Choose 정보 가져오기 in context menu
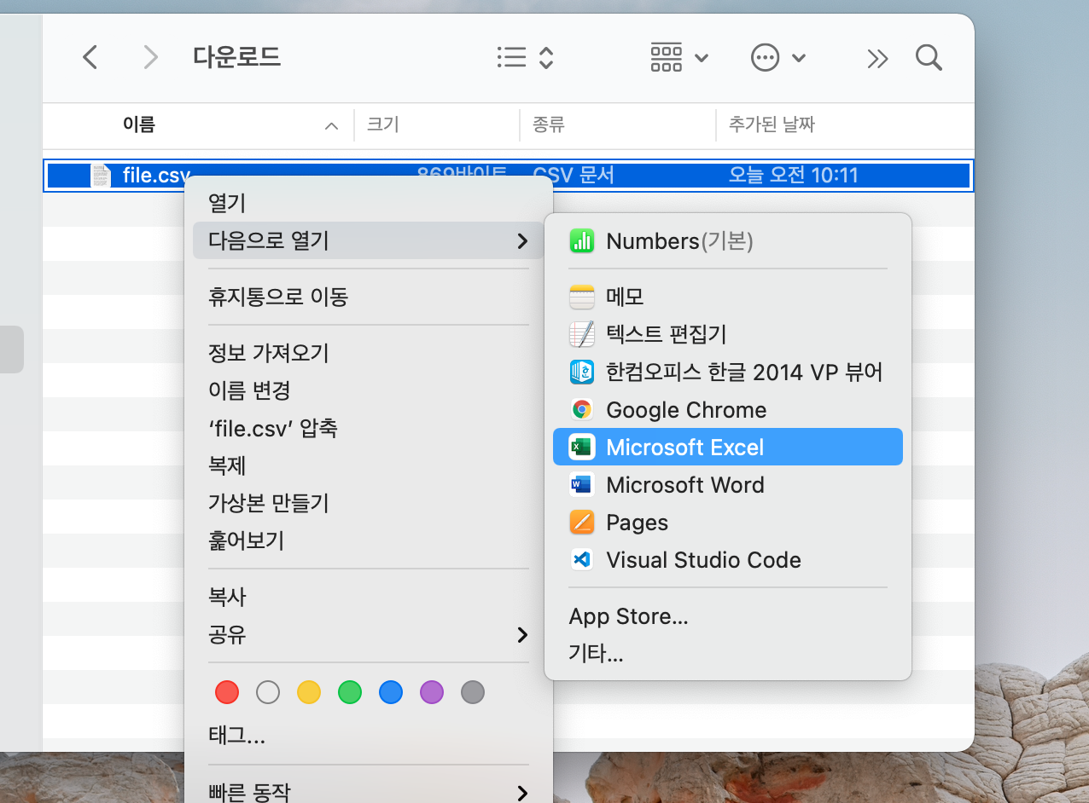The width and height of the screenshot is (1089, 803). [368, 353]
